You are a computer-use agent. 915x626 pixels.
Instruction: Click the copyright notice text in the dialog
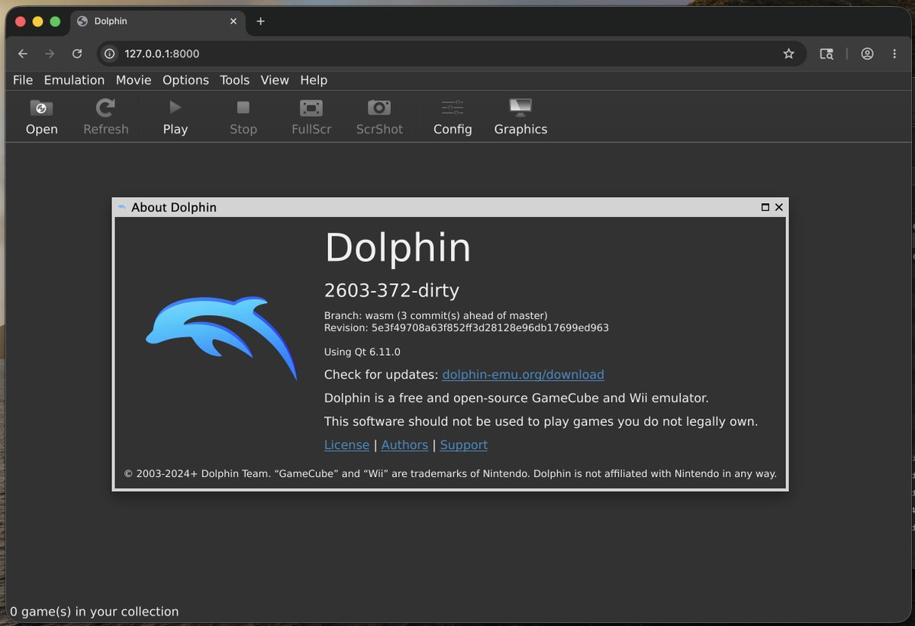(x=450, y=473)
